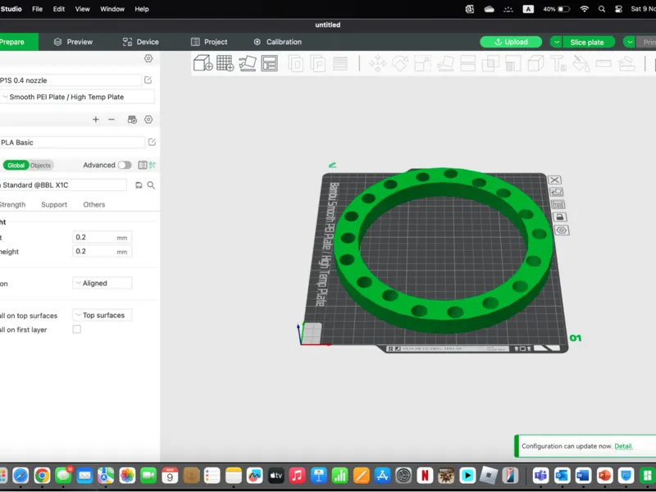This screenshot has width=656, height=492.
Task: Open the Smooth PEI Plate type dropdown
Action: (x=77, y=97)
